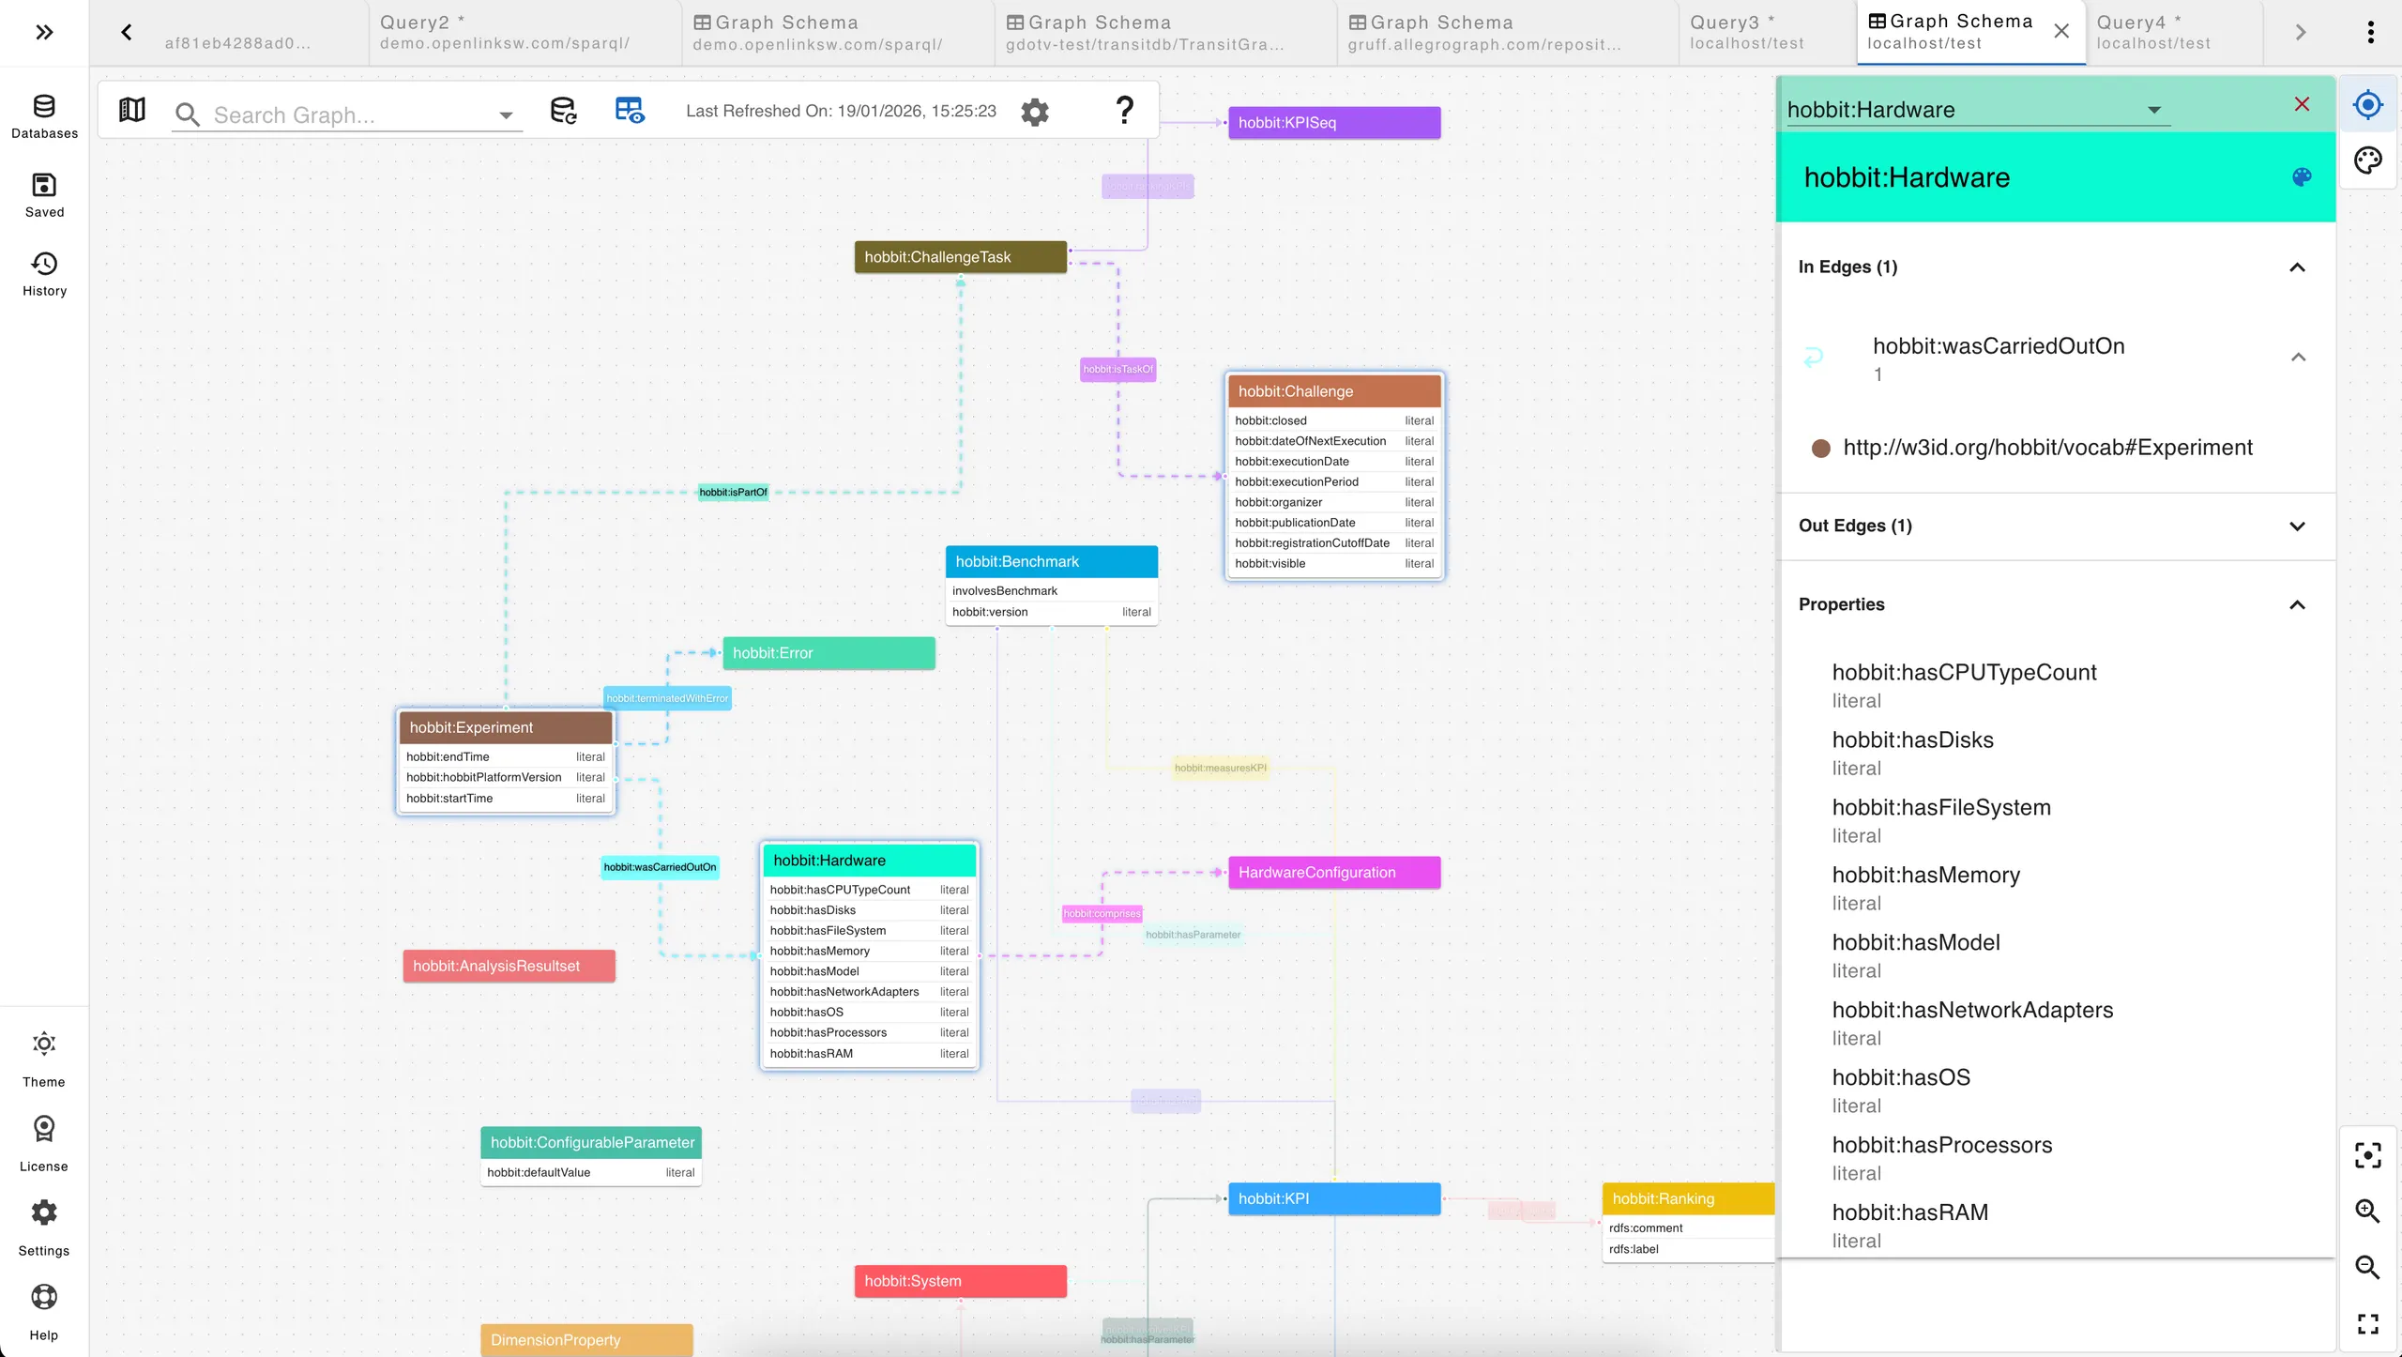
Task: Expand the sidebar with double-chevron icon
Action: click(x=44, y=33)
